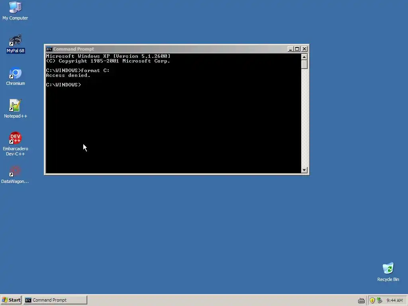The height and width of the screenshot is (306, 408).
Task: Click the Command Prompt scrollbar up arrow
Action: pos(304,57)
